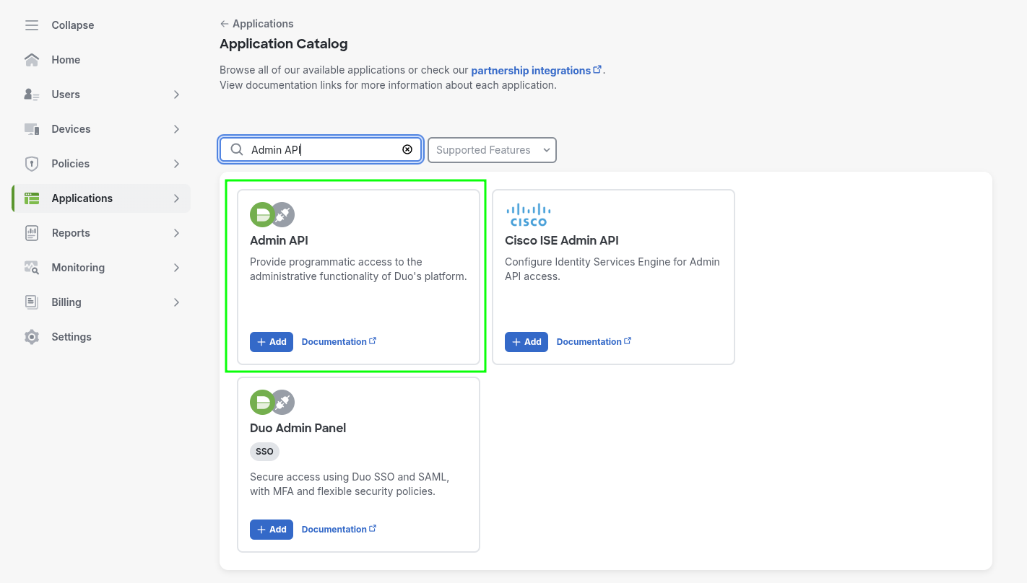The image size is (1027, 583).
Task: Click the Cisco ISE Admin API title
Action: 562,240
